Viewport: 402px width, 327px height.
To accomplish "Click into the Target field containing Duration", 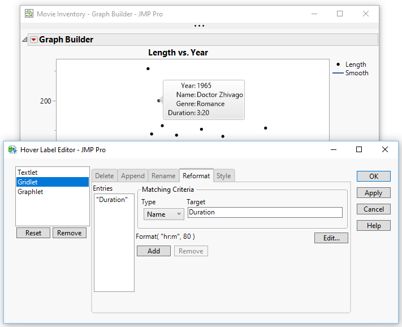I will (x=264, y=213).
